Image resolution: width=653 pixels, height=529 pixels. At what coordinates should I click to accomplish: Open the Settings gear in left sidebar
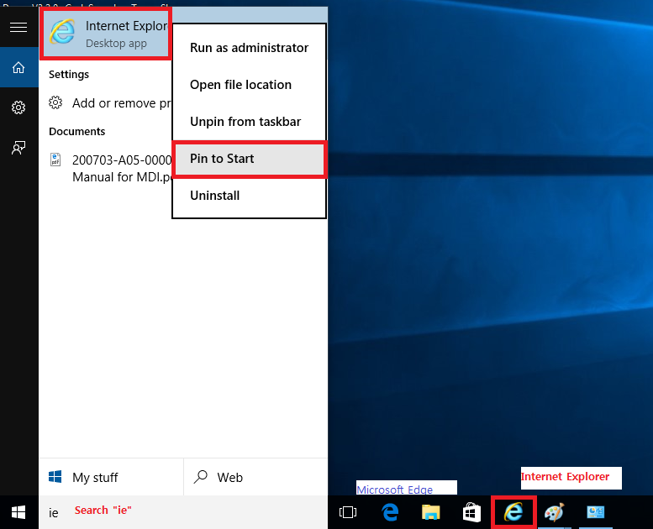[x=18, y=107]
